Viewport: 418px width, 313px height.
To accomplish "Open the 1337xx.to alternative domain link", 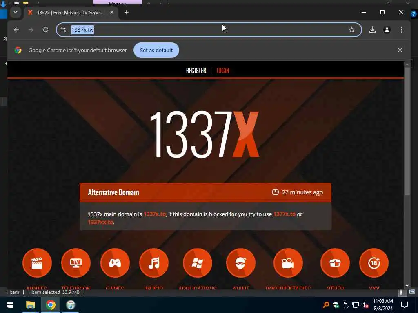I will pos(100,222).
